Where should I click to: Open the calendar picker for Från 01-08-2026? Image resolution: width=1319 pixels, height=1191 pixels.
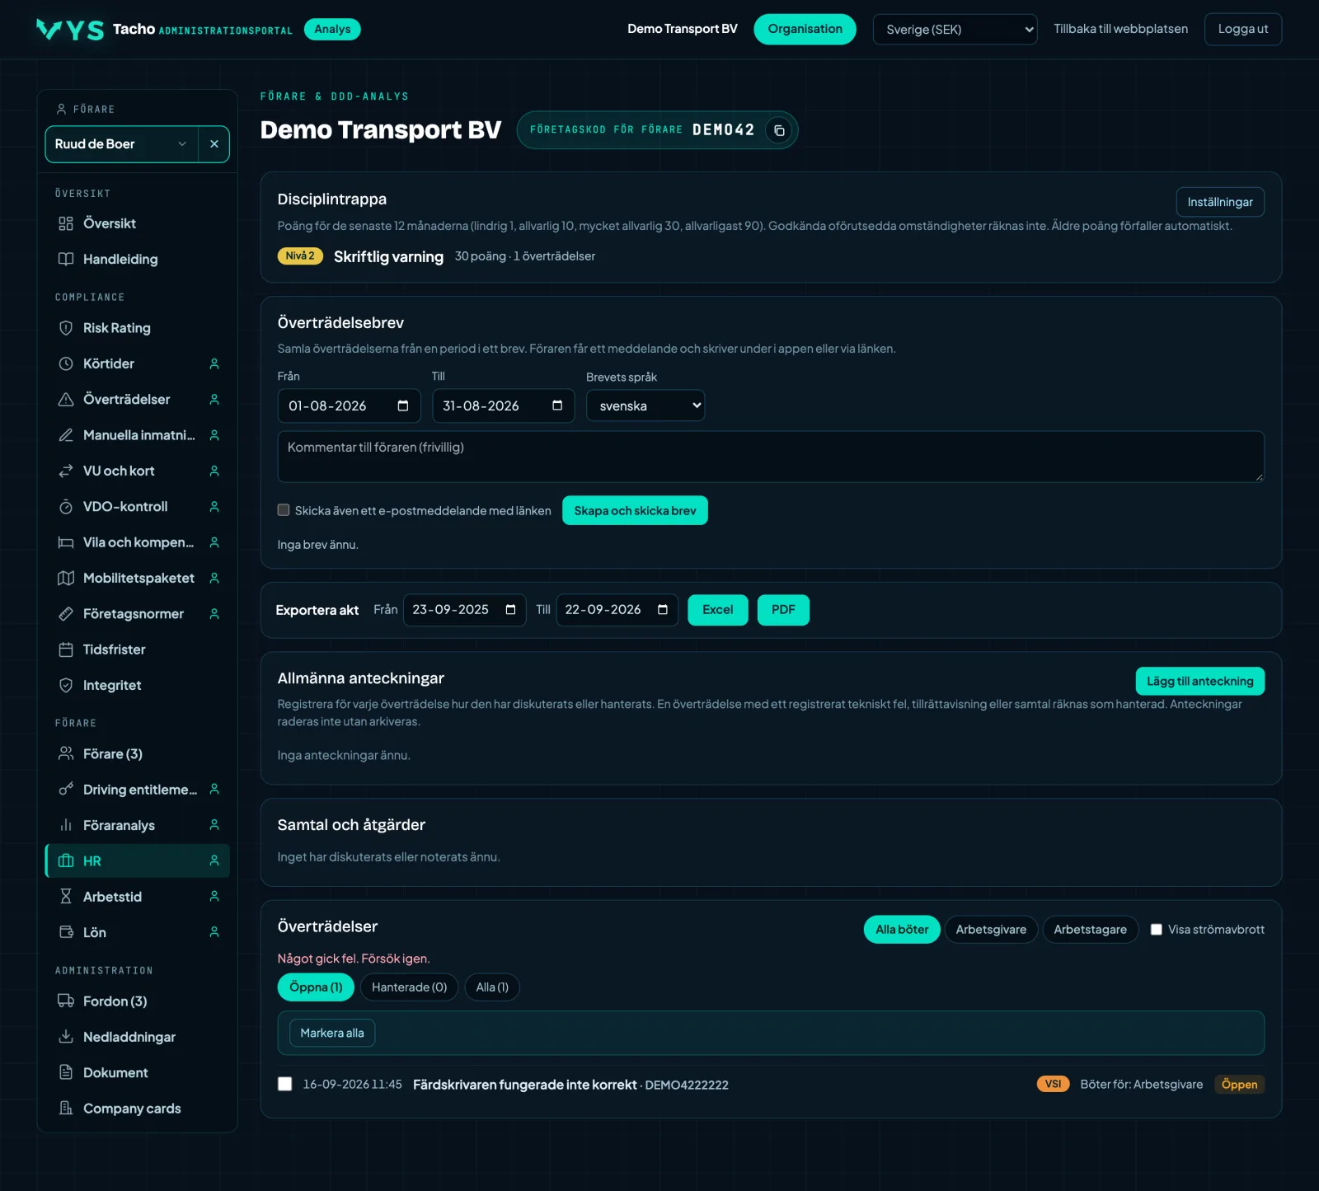click(403, 406)
